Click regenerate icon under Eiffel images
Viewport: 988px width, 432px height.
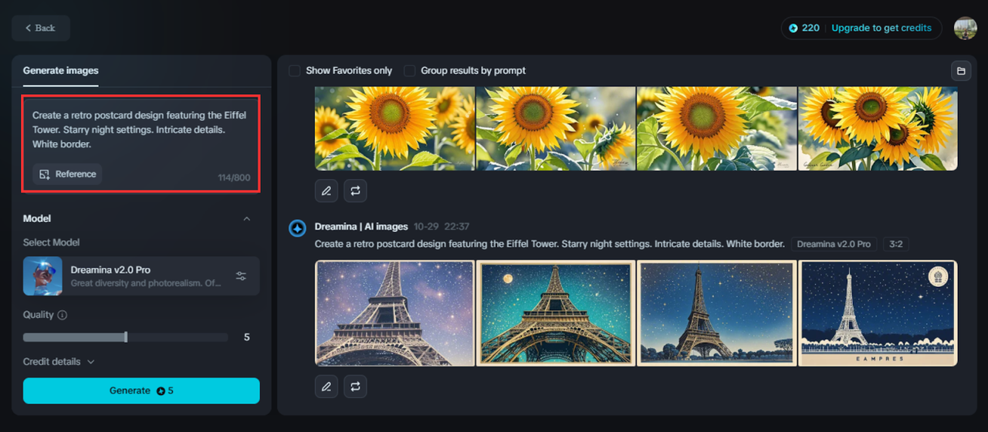[355, 386]
